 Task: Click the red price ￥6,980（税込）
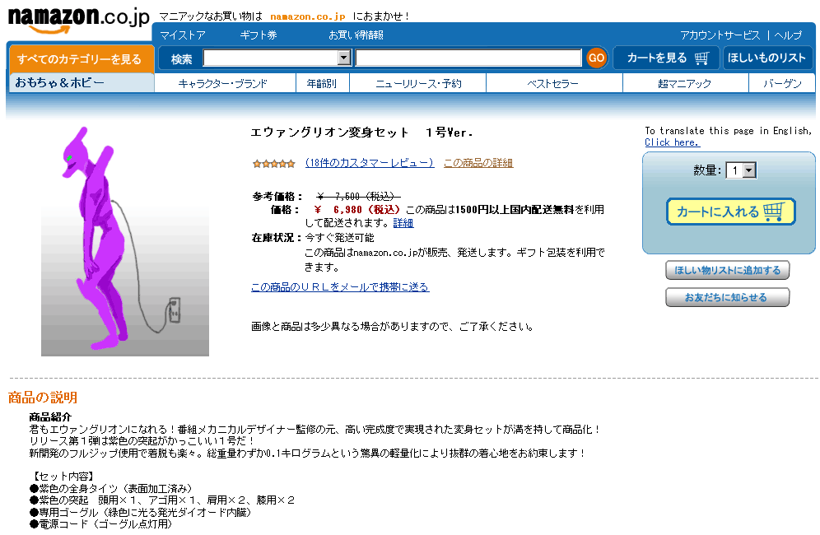click(x=357, y=210)
